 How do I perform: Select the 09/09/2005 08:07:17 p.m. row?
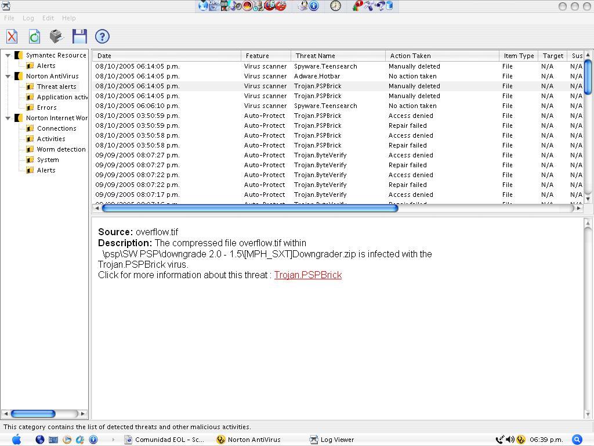tap(338, 195)
